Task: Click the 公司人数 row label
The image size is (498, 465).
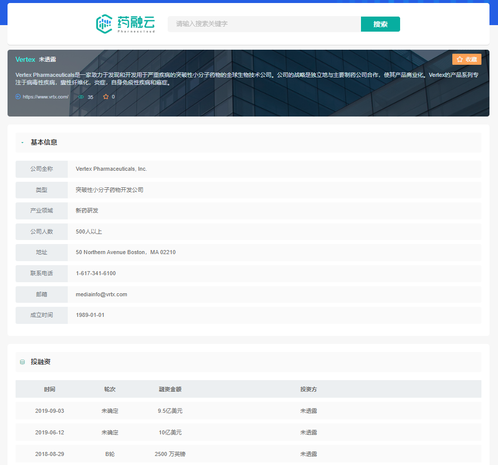Action: click(x=42, y=231)
